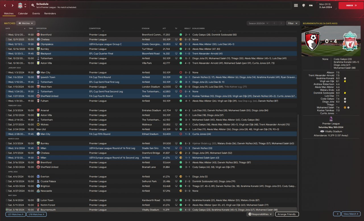This screenshot has height=221, width=364.
Task: Open the FM menu logo
Action: 311,5
